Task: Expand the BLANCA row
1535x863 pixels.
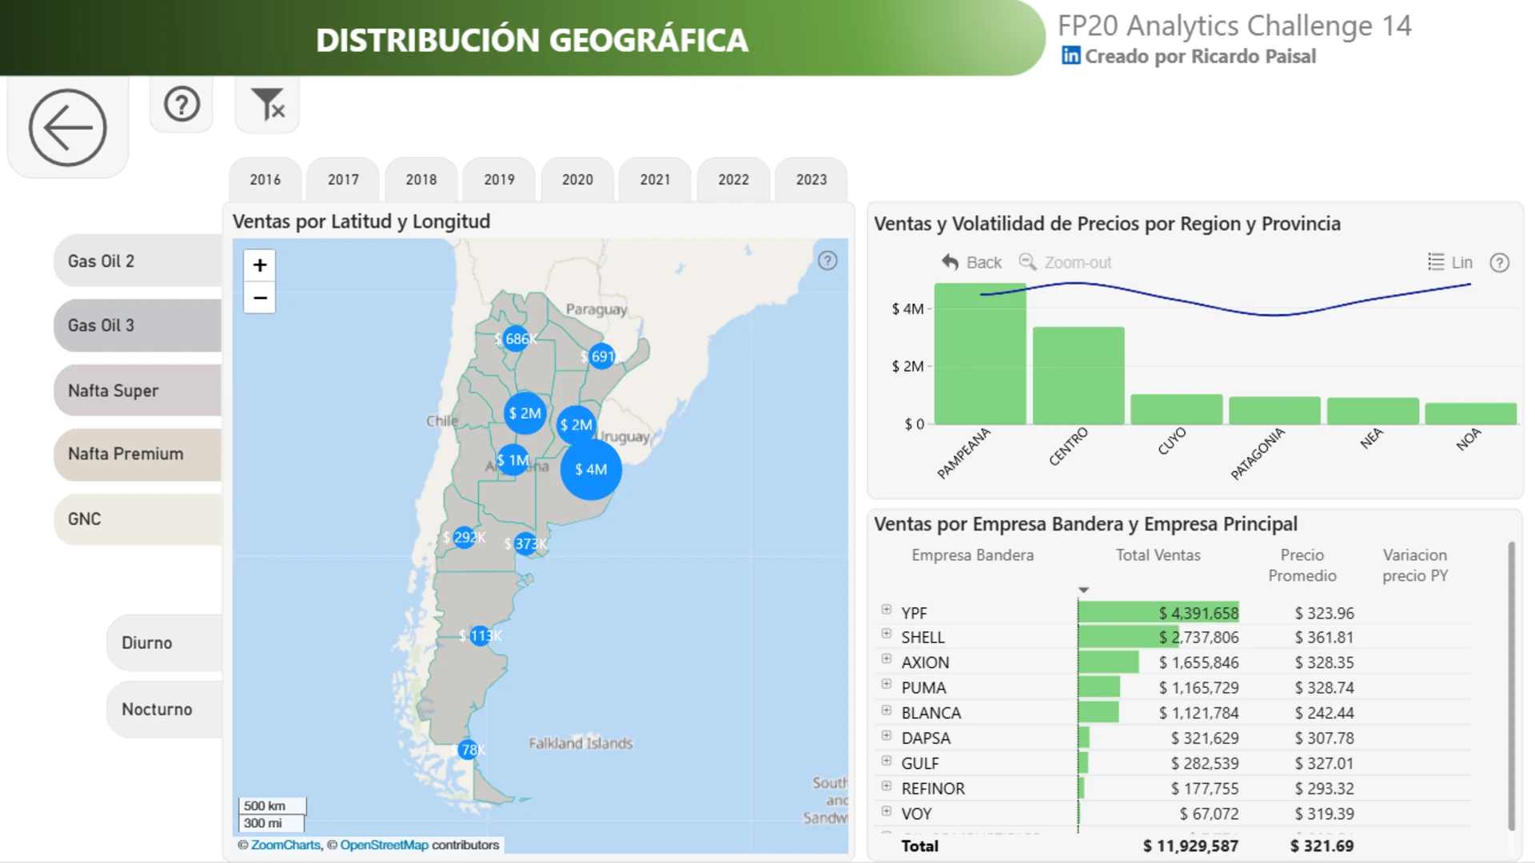Action: point(887,710)
